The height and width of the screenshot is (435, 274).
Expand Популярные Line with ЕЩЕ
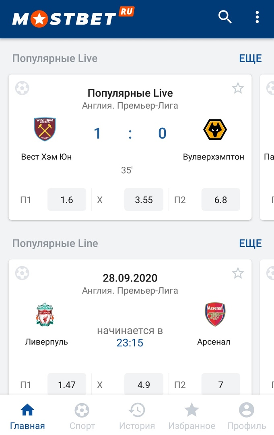pyautogui.click(x=250, y=243)
